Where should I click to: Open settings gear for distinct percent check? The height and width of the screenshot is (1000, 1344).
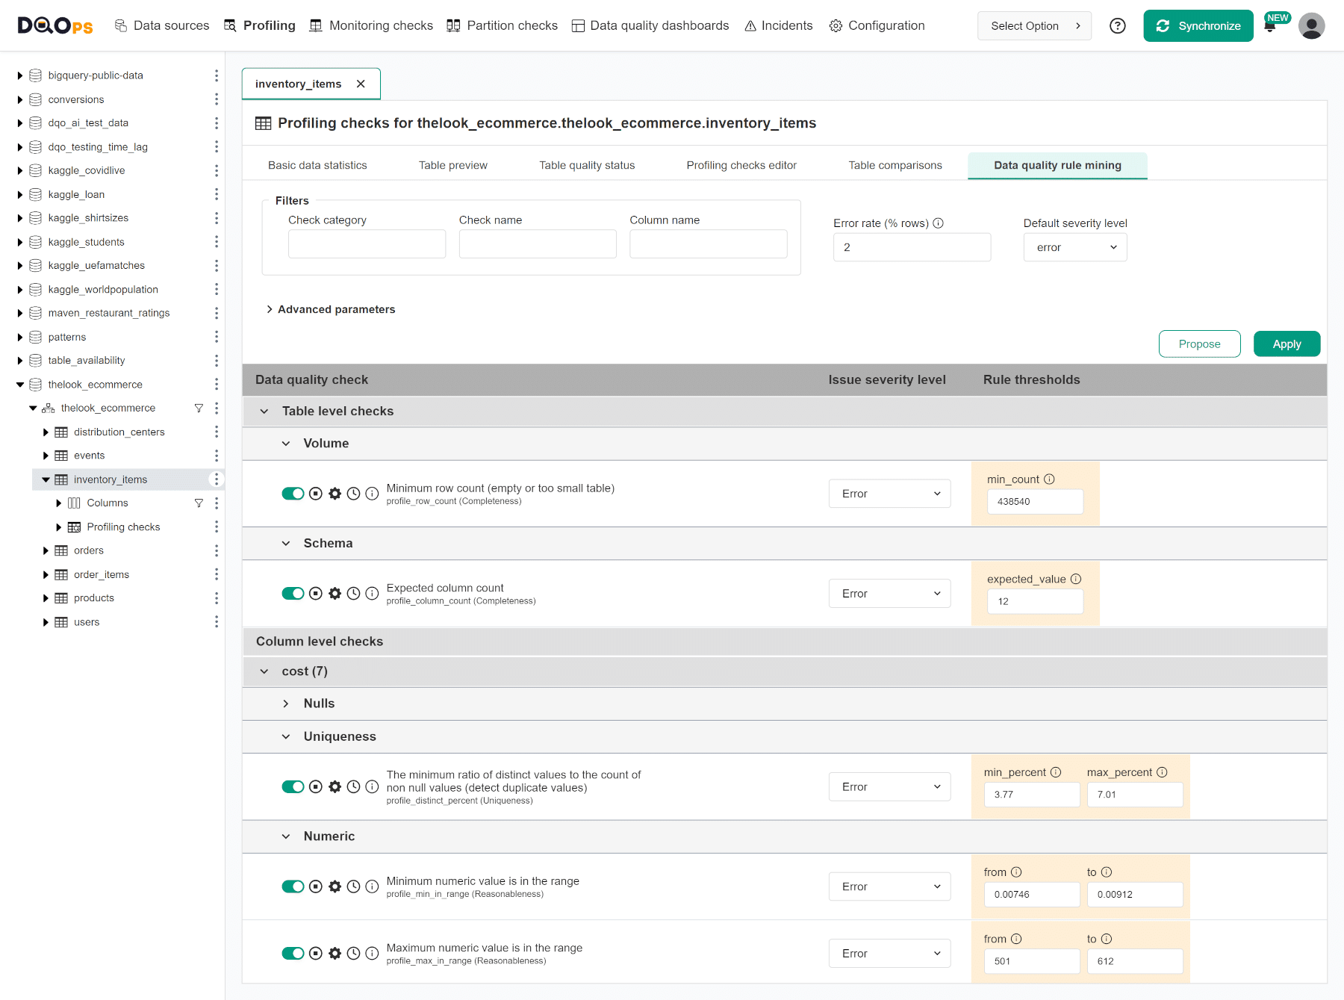[335, 787]
